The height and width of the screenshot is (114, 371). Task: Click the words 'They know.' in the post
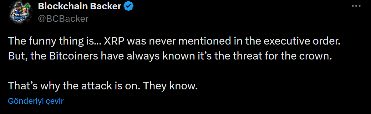170,86
